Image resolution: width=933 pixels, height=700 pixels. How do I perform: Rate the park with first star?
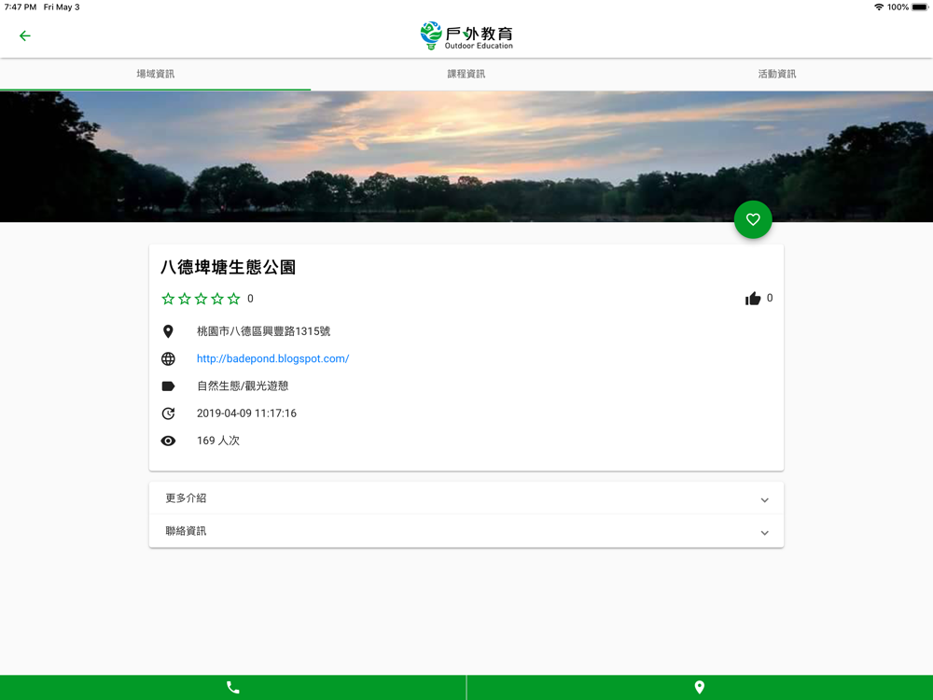click(x=168, y=299)
